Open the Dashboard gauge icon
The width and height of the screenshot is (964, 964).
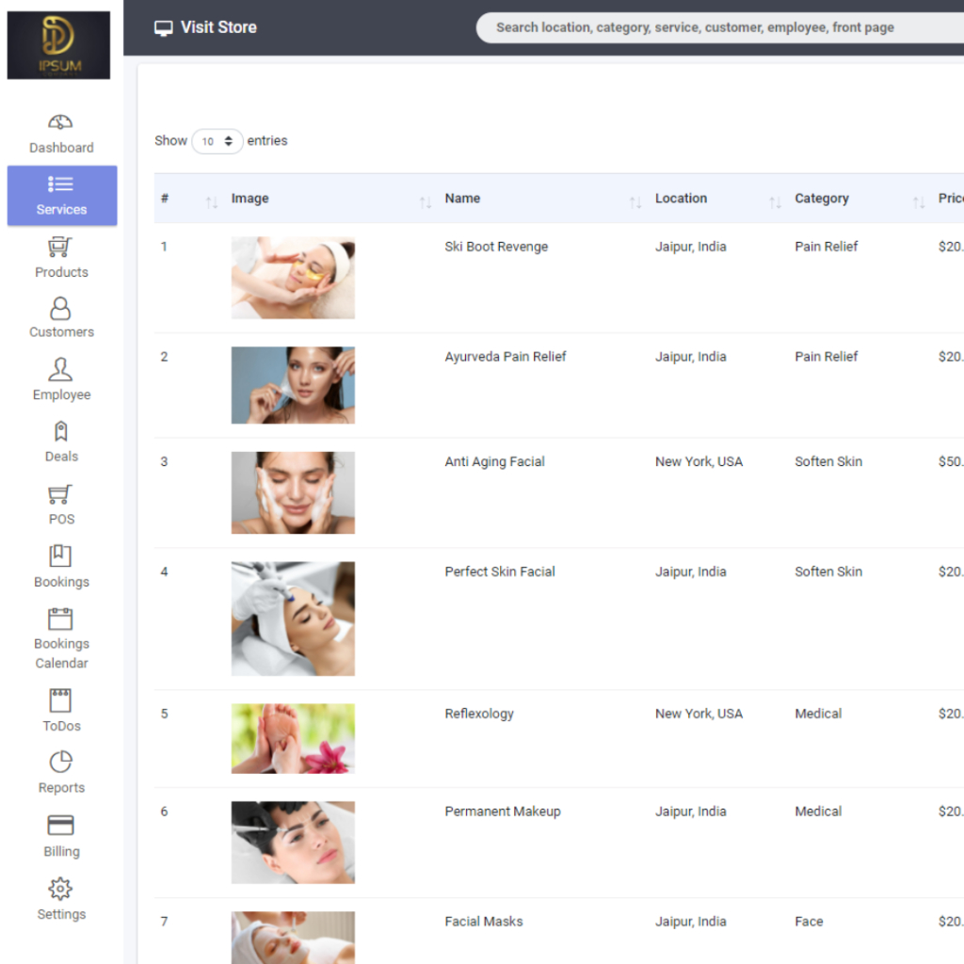click(60, 122)
